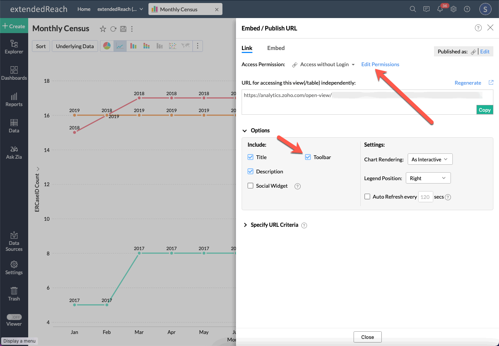This screenshot has width=499, height=346.
Task: Click the notifications bell icon
Action: [440, 9]
